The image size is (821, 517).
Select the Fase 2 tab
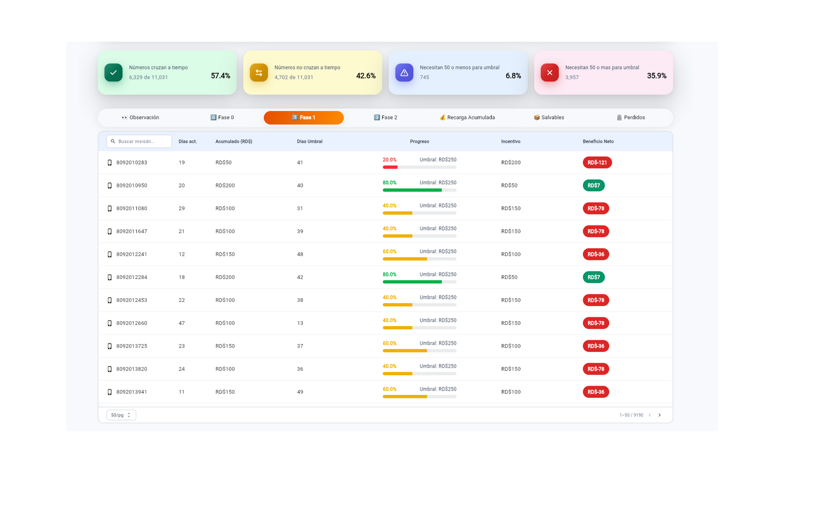coord(385,118)
